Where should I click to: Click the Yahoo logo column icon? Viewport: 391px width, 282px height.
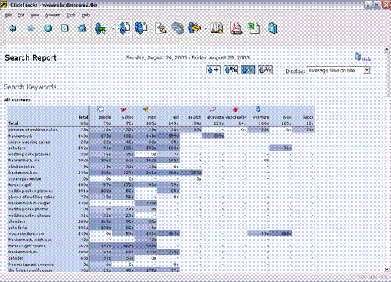click(123, 110)
